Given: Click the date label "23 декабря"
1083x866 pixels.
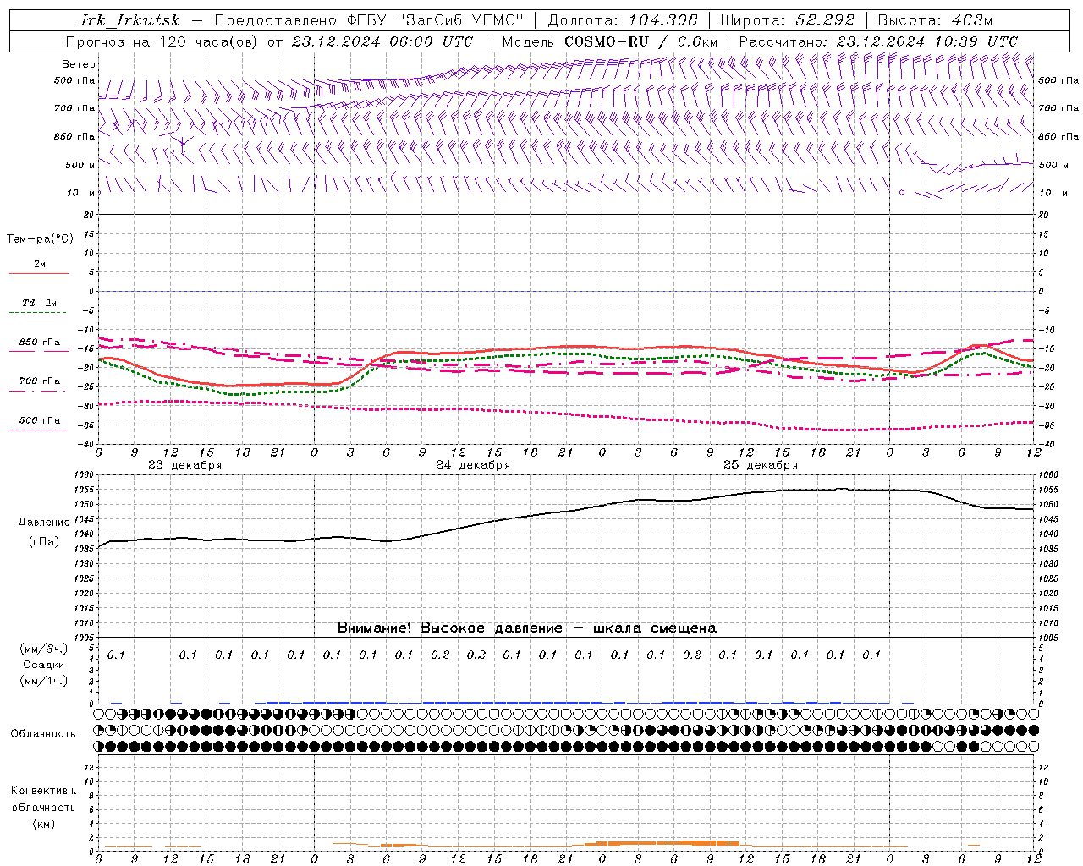Looking at the screenshot, I should 185,465.
